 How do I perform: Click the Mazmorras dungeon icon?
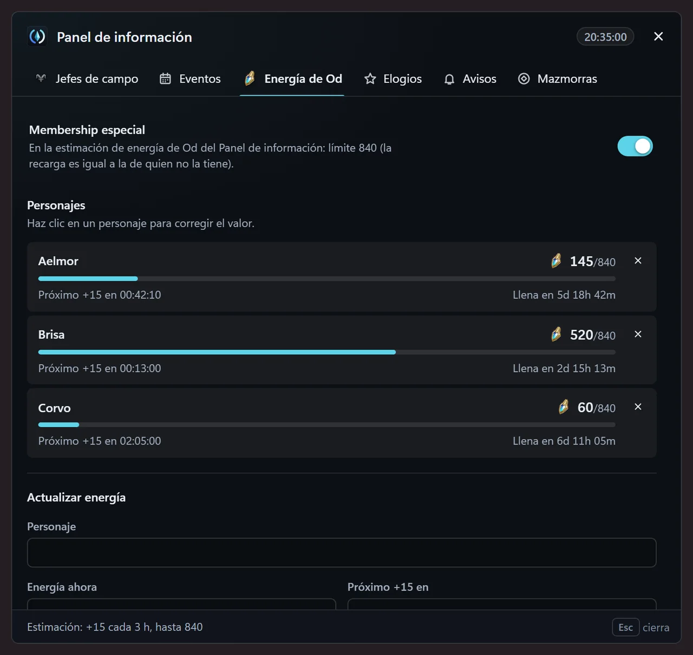click(x=524, y=78)
